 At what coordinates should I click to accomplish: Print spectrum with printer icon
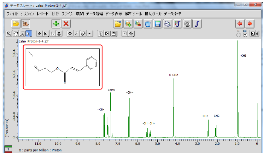(x=167, y=24)
